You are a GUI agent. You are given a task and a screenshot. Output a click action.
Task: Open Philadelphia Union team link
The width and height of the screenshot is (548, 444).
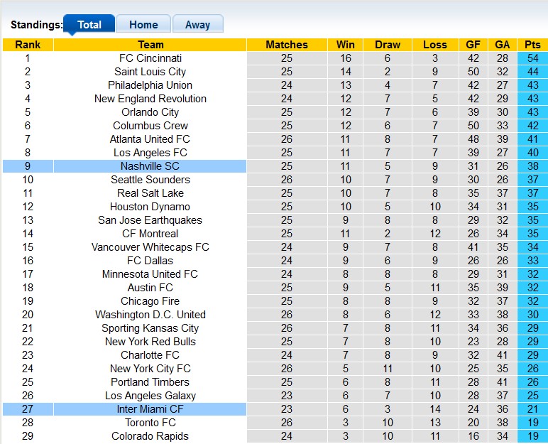click(150, 85)
